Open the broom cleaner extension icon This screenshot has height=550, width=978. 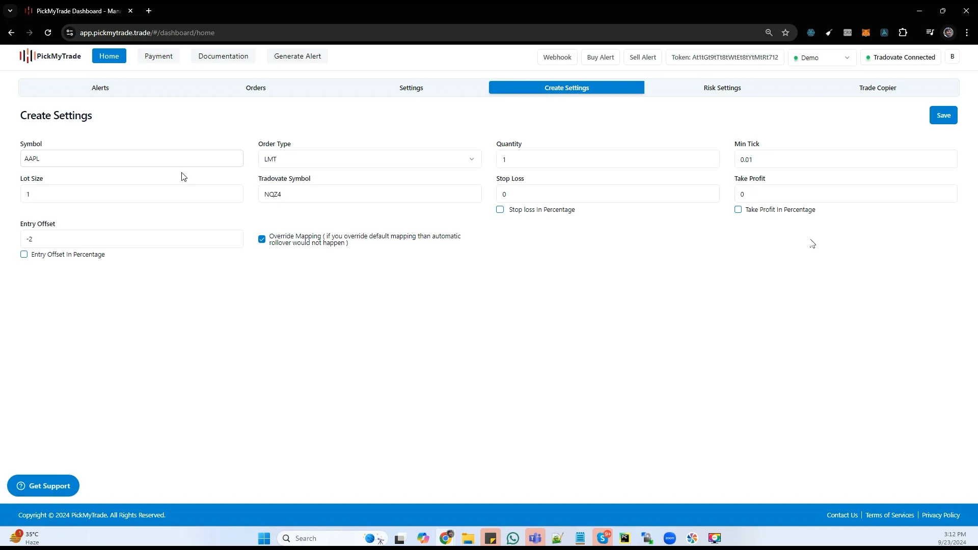[x=829, y=33]
